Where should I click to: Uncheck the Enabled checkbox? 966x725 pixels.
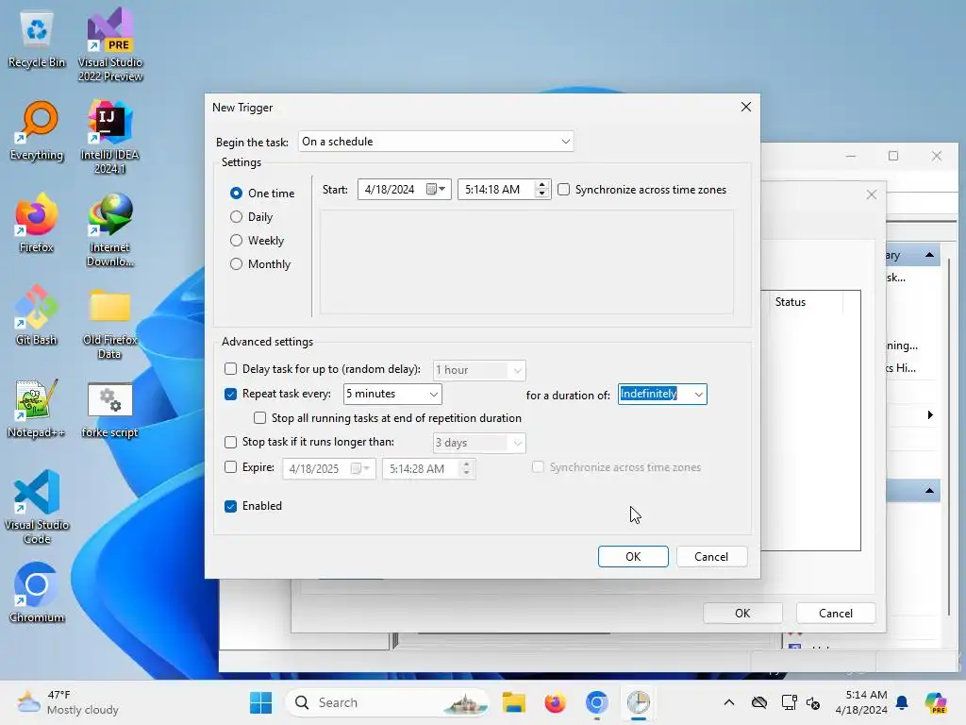pyautogui.click(x=230, y=506)
